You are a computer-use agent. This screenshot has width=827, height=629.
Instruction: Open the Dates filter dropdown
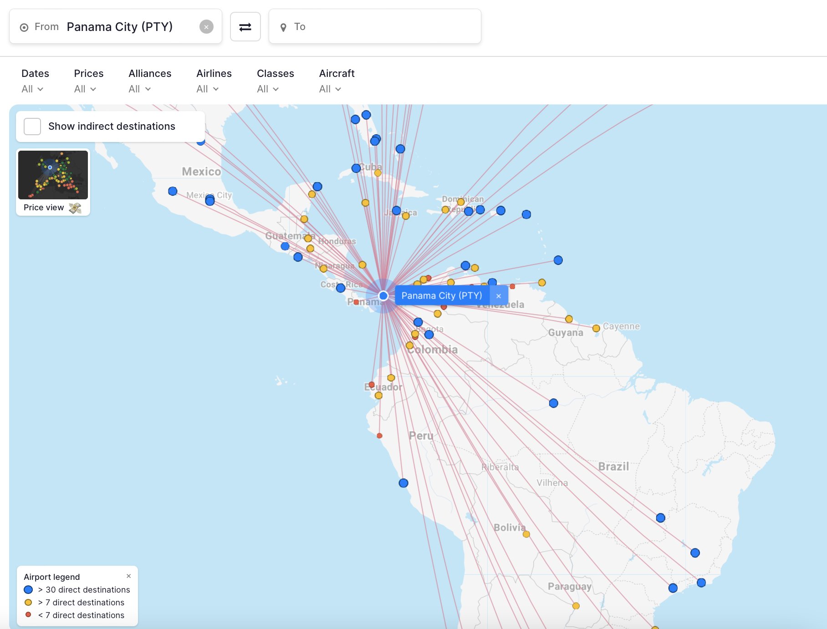tap(35, 81)
